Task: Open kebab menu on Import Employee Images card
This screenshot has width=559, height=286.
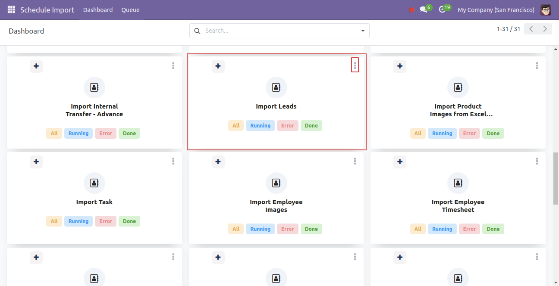Action: click(x=355, y=161)
